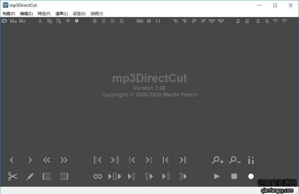Click the paste icon in top toolbar
Viewport: 299px width, 194px height.
(x=58, y=21)
